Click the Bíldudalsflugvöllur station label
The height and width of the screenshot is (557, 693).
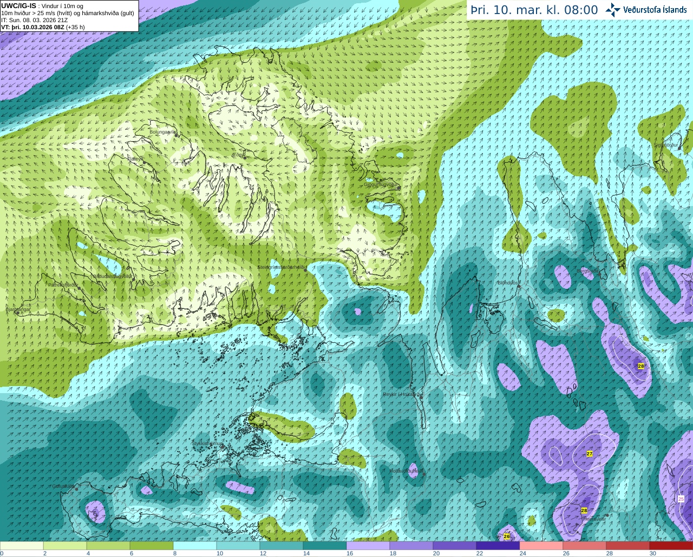(x=113, y=276)
